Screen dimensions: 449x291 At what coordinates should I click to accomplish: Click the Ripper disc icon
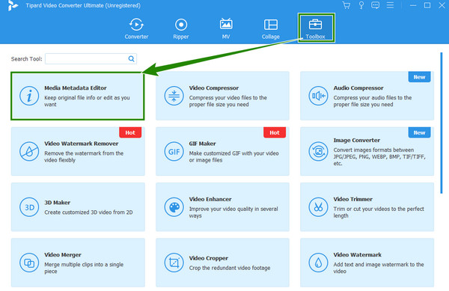point(181,25)
